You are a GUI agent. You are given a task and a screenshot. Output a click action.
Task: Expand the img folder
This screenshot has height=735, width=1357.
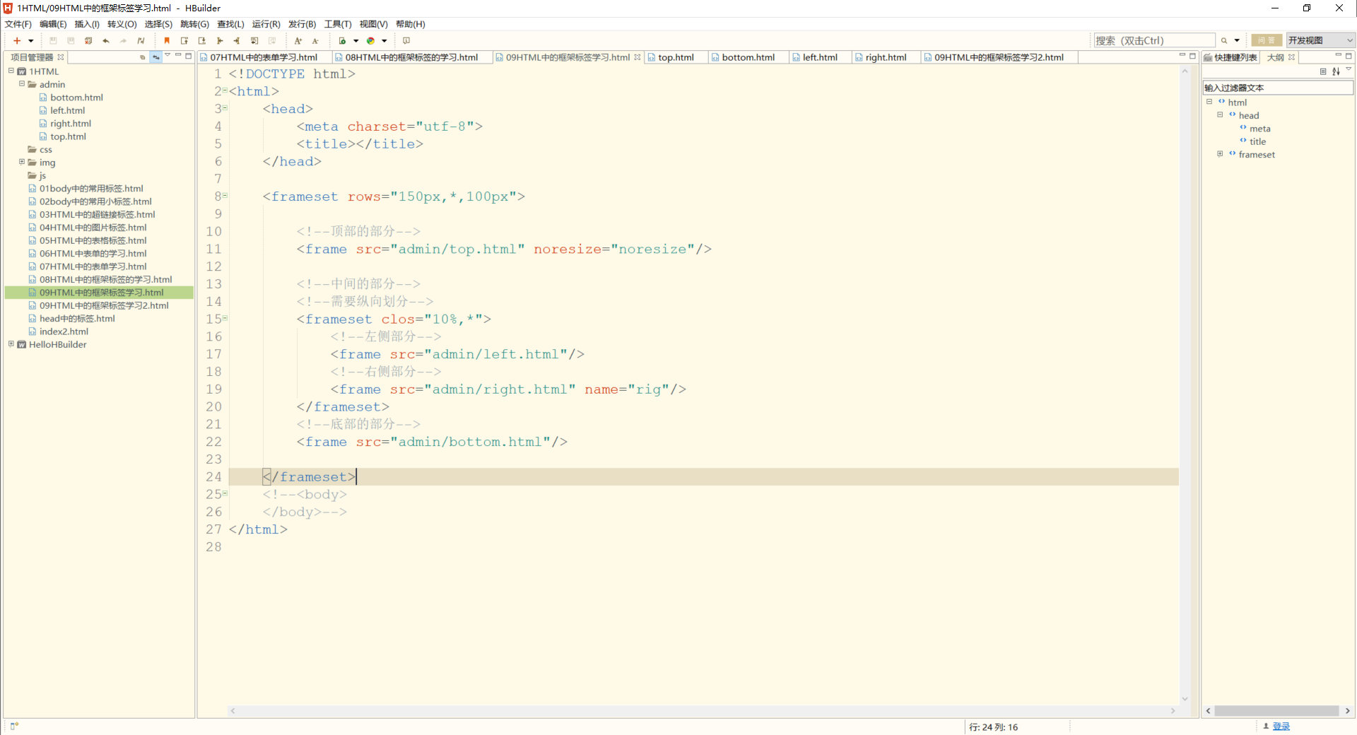point(22,162)
